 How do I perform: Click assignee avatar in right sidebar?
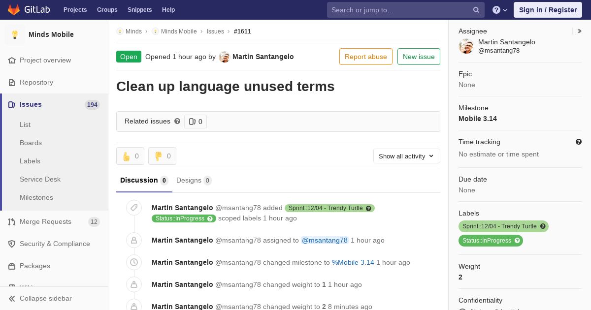point(466,46)
